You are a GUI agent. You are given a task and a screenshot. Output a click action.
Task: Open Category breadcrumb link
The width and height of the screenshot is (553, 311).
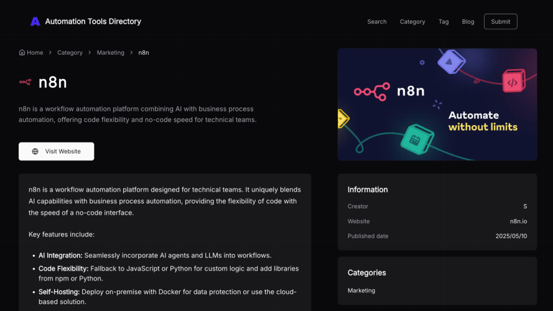pos(70,52)
